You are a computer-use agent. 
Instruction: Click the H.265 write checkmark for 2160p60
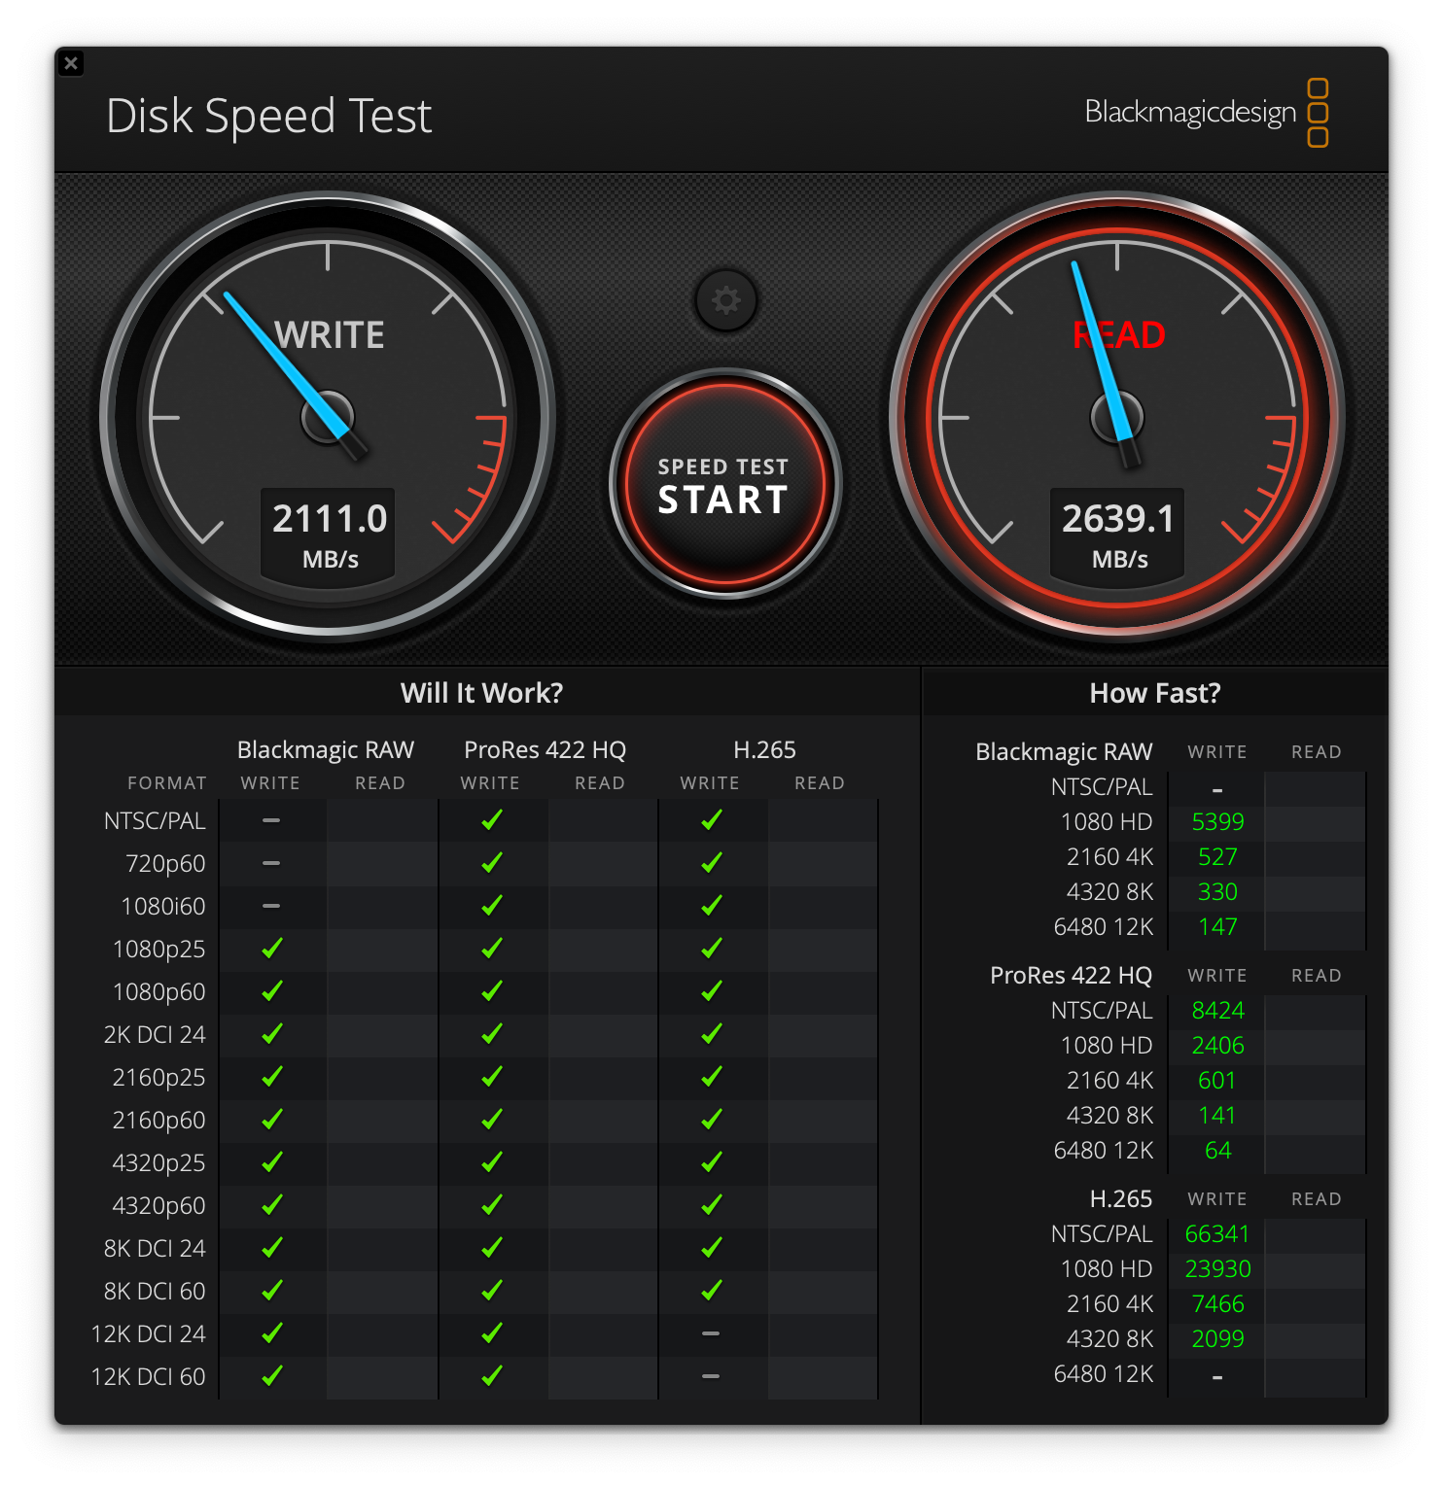(x=711, y=1120)
